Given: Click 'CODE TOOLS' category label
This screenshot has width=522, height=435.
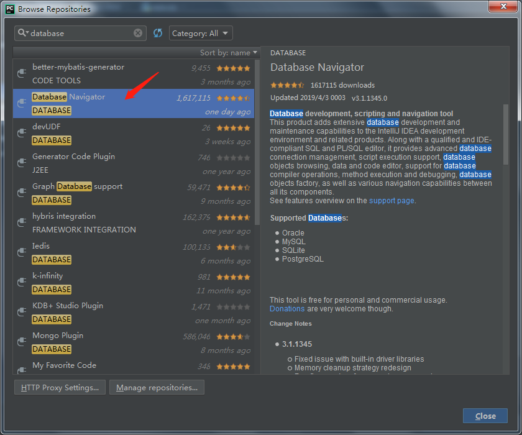Looking at the screenshot, I should 57,81.
